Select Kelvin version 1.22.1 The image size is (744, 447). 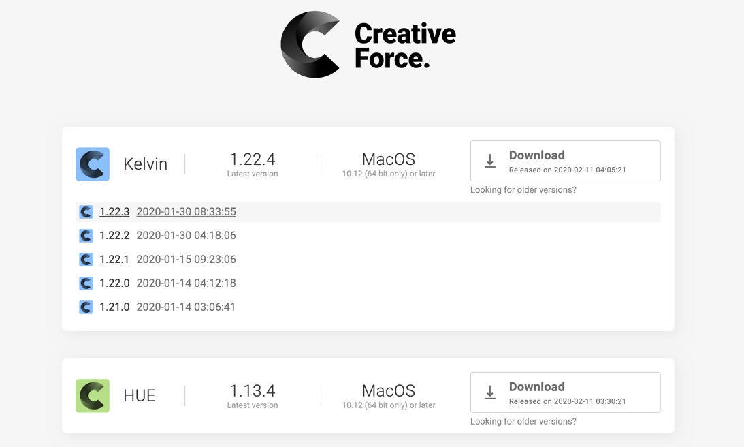114,260
